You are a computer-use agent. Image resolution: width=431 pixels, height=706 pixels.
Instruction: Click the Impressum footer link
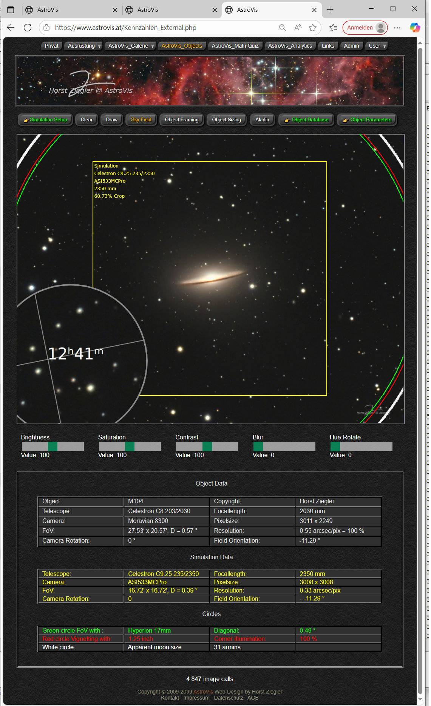[x=196, y=698]
